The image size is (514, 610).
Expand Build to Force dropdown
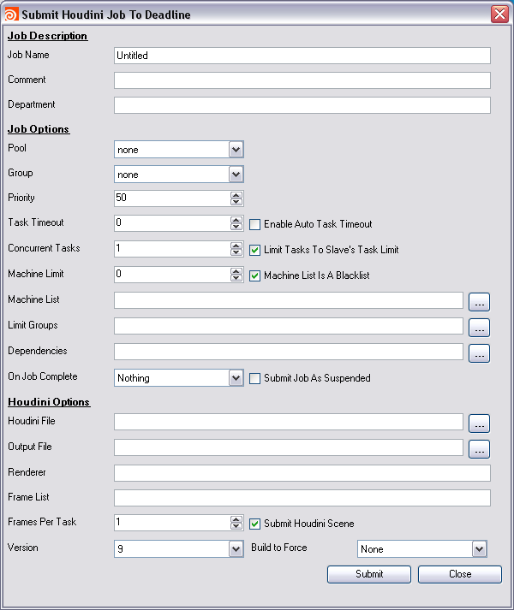[479, 549]
